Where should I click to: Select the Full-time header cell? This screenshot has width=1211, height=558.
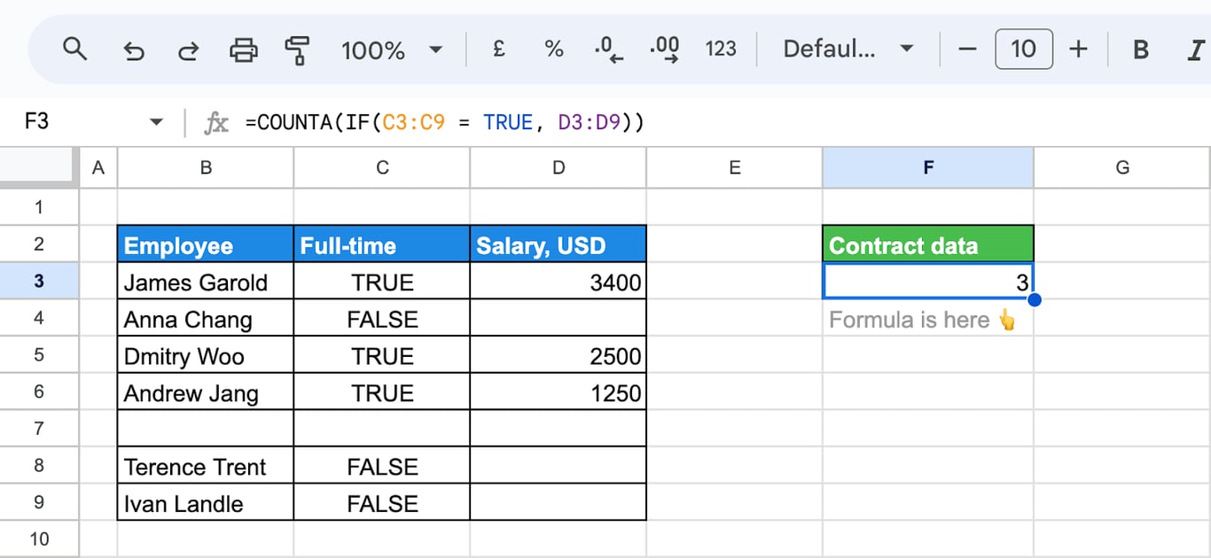382,244
